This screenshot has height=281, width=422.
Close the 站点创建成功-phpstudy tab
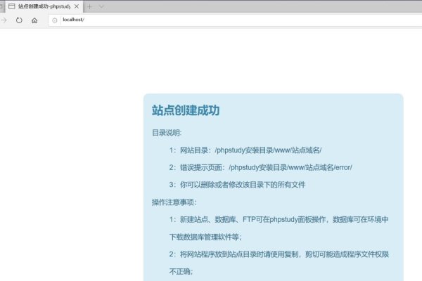click(x=77, y=6)
